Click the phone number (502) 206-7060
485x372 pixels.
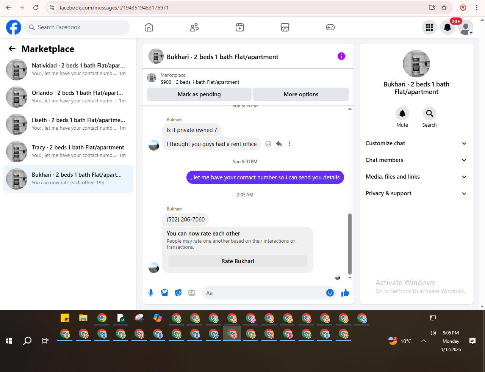tap(186, 219)
